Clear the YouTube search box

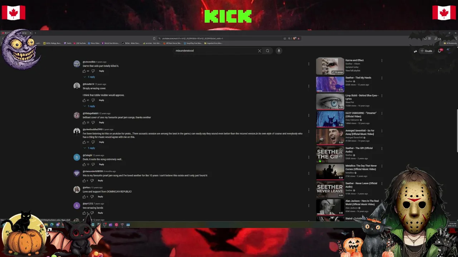coord(260,51)
